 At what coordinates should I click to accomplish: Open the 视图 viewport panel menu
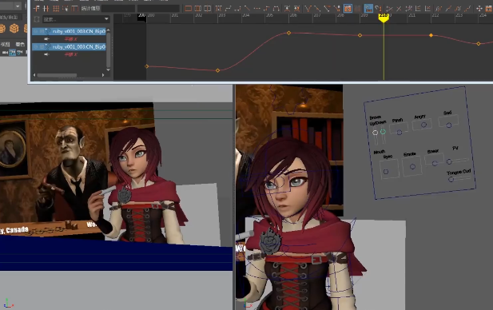tap(6, 44)
